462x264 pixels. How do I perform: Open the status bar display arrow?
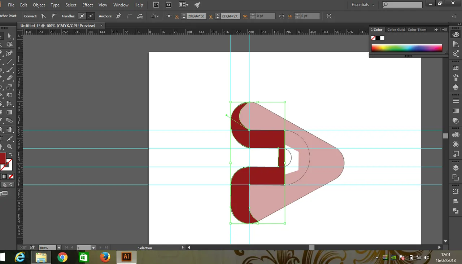coord(183,248)
